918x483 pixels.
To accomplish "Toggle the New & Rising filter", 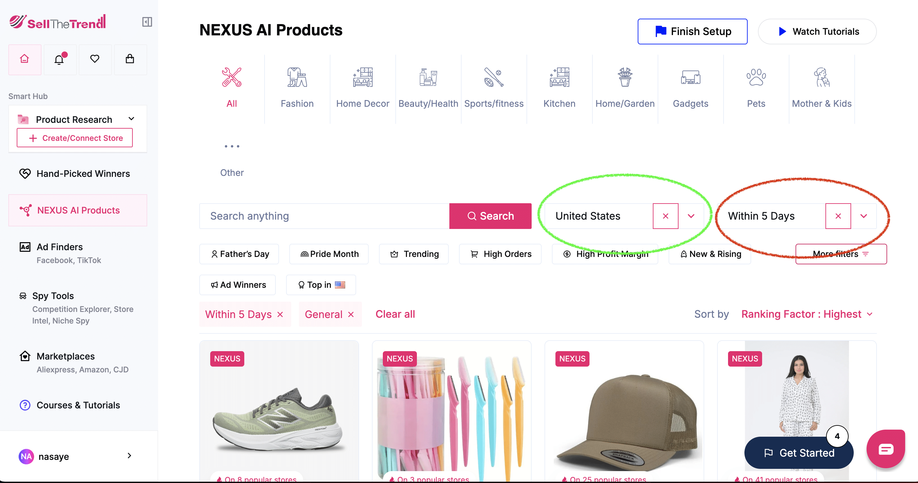I will coord(709,254).
